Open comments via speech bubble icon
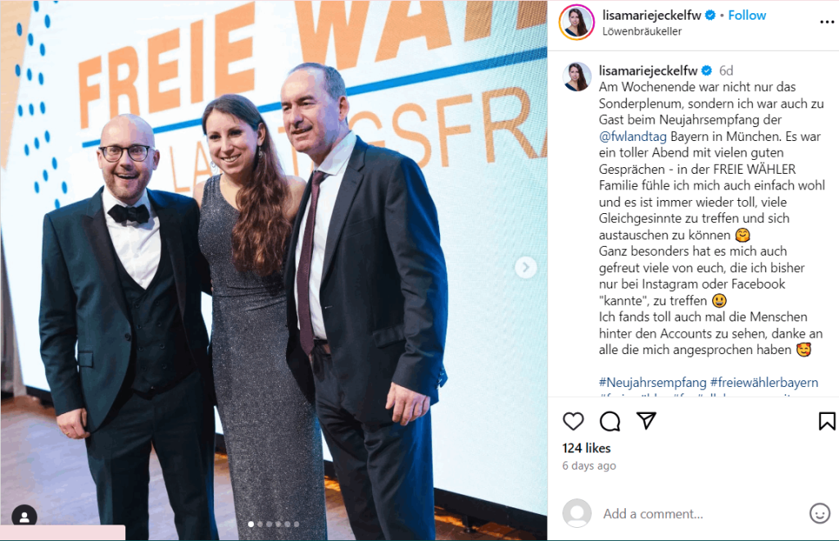 (x=610, y=421)
